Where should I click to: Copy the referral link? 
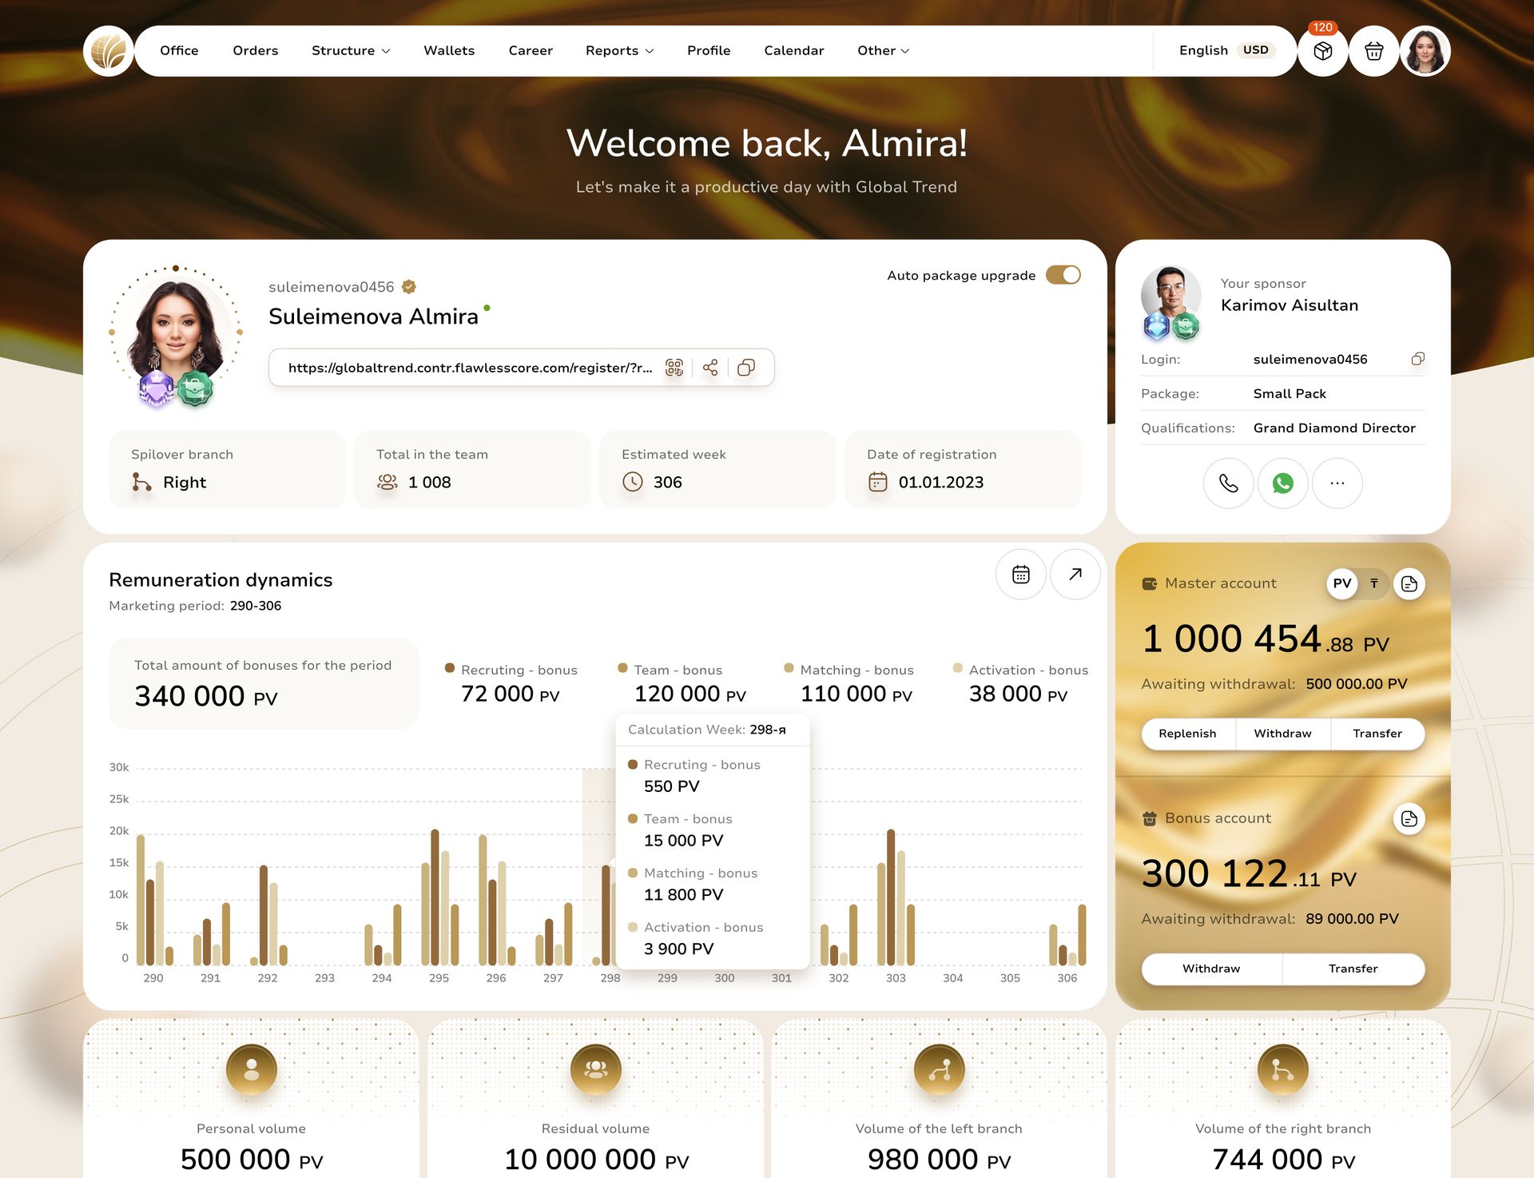point(746,368)
